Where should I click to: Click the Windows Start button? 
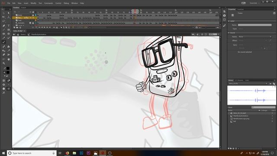click(x=3, y=153)
